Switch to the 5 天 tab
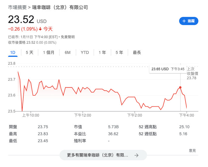The height and width of the screenshot is (167, 208). click(x=29, y=53)
